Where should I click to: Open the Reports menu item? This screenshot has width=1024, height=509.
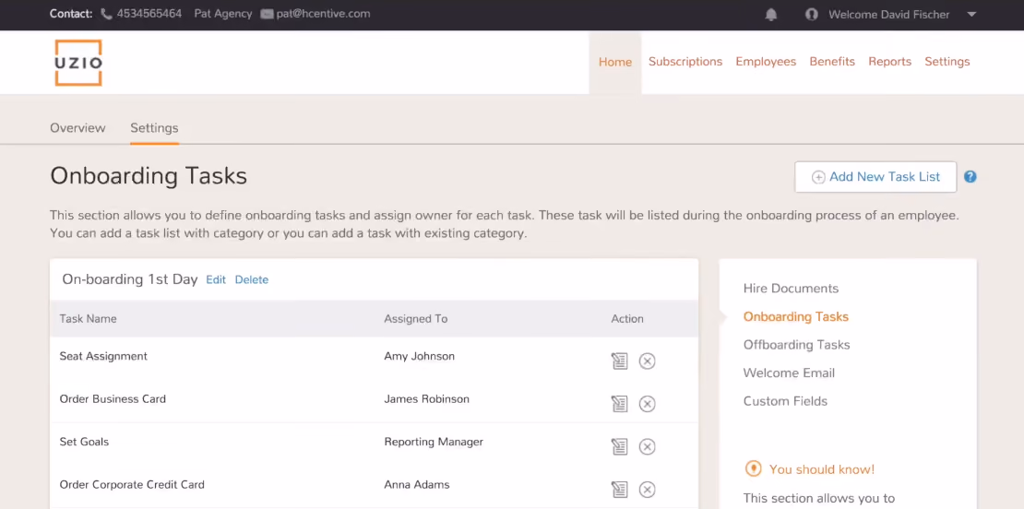click(x=889, y=62)
